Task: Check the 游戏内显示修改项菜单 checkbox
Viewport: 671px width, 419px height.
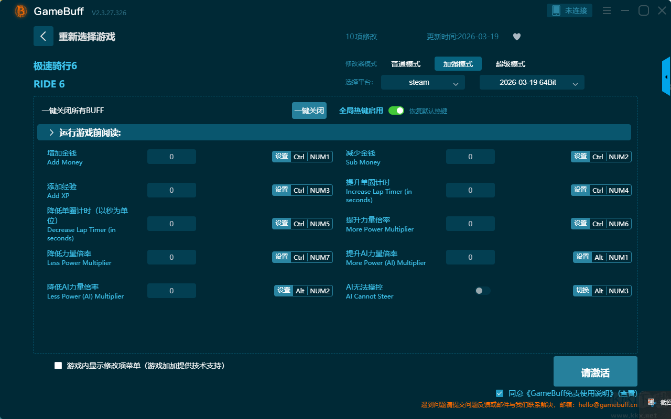Action: point(58,366)
